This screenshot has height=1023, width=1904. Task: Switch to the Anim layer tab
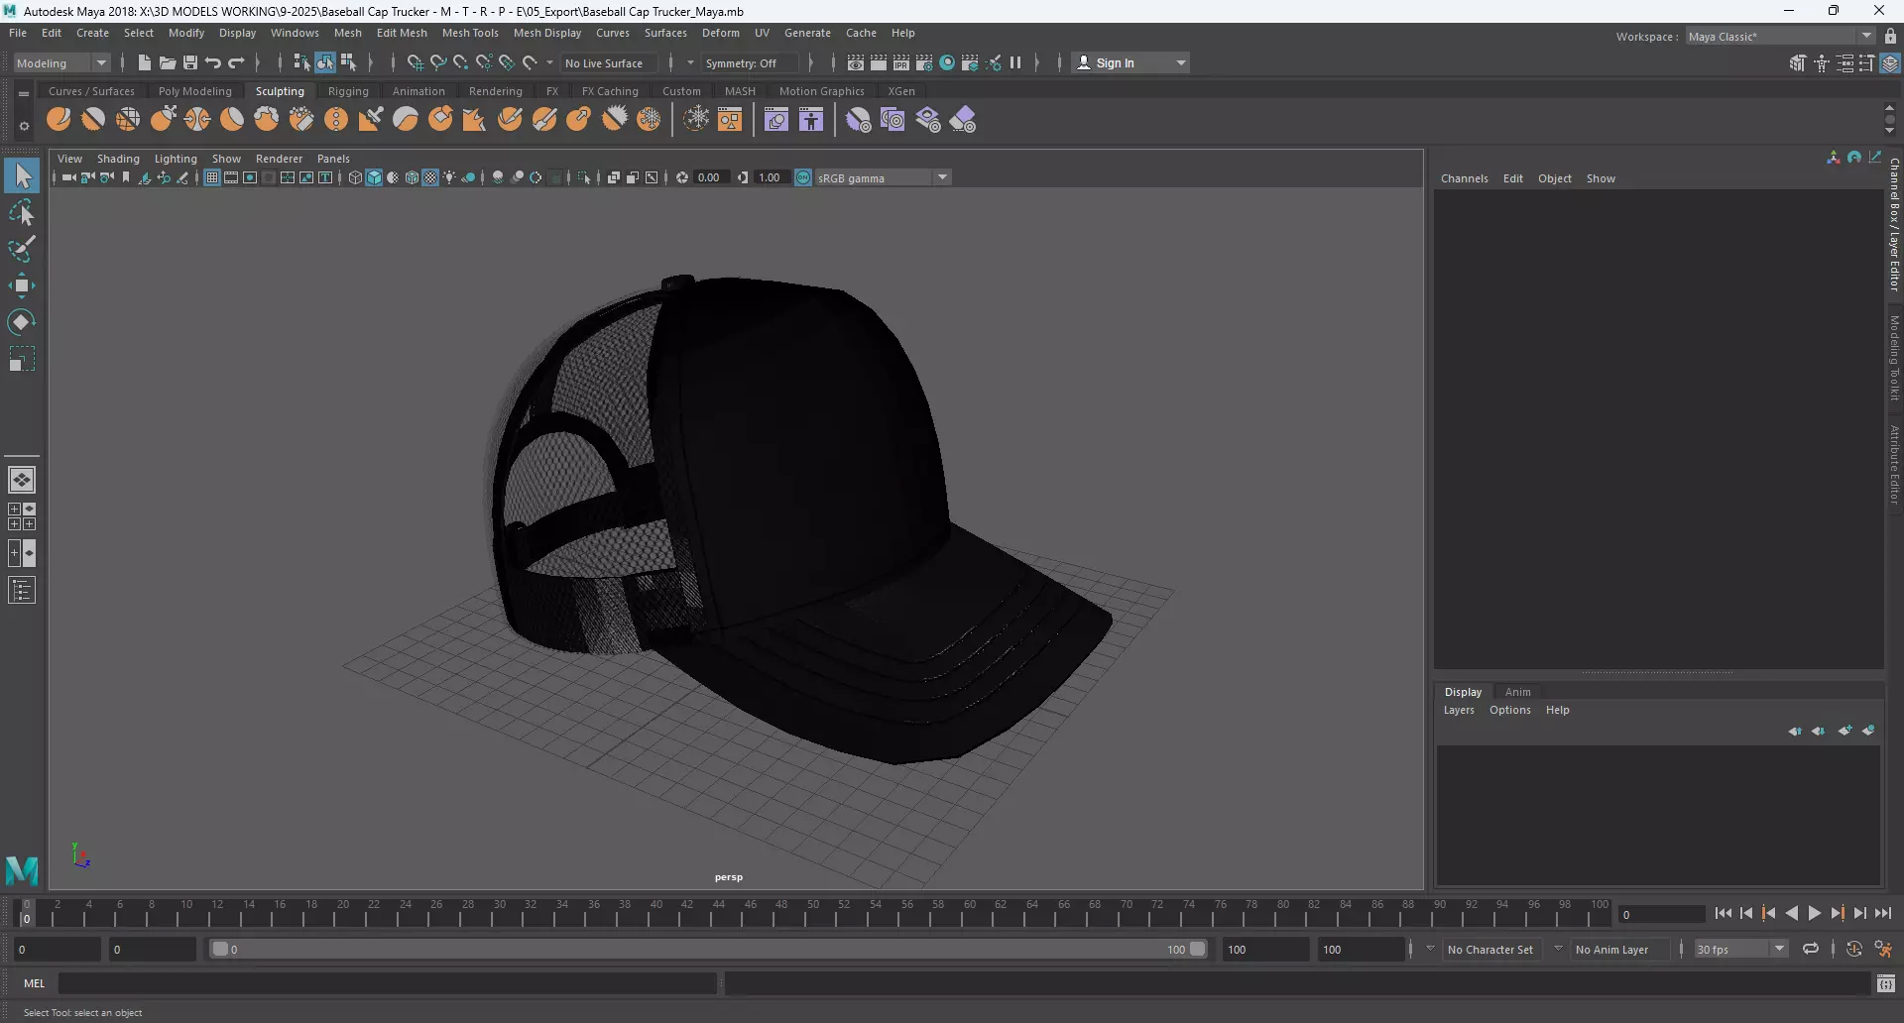(x=1517, y=692)
